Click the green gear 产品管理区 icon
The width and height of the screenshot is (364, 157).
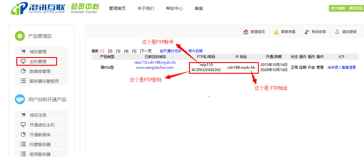[20, 36]
